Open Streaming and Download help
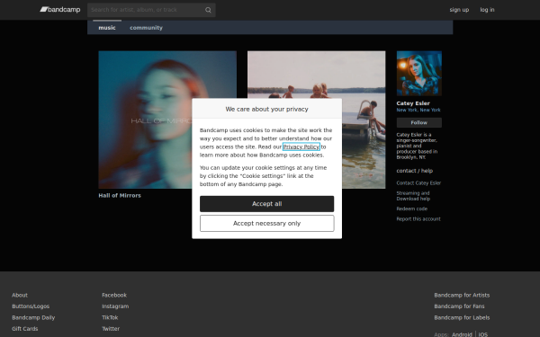The image size is (540, 337). click(413, 196)
